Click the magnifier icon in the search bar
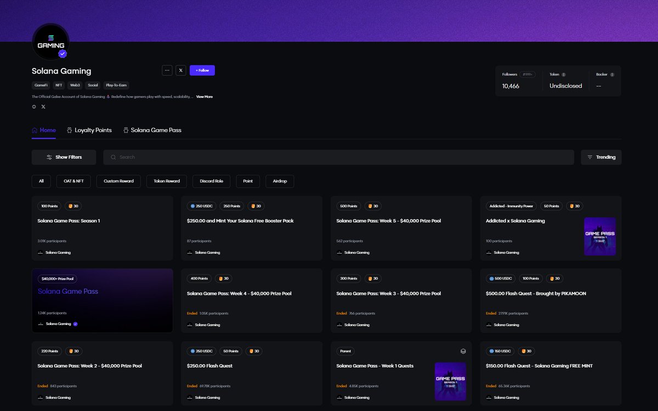The image size is (658, 411). pos(114,157)
